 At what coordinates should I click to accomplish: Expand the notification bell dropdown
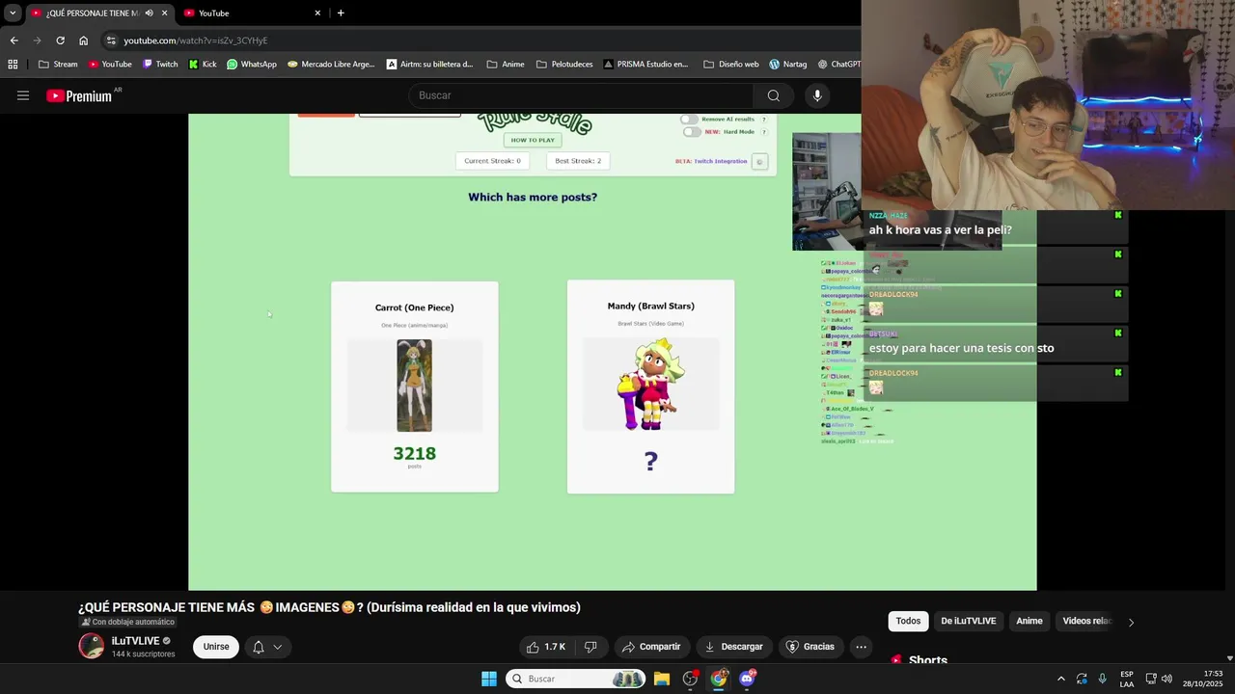278,647
